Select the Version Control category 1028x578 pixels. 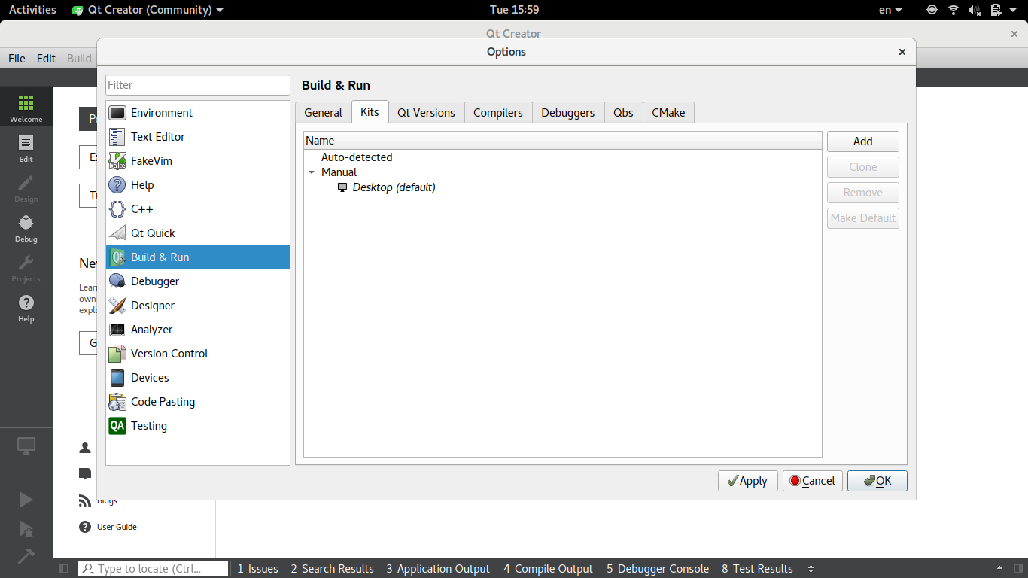(169, 354)
